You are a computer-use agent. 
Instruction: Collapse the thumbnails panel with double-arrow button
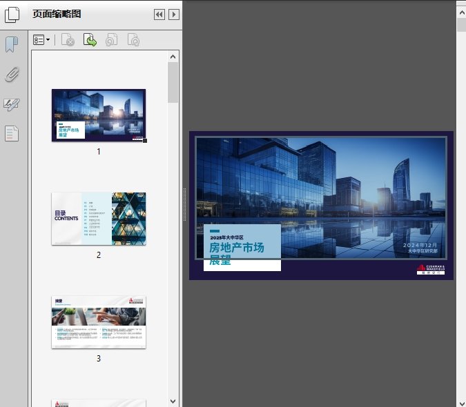(159, 14)
